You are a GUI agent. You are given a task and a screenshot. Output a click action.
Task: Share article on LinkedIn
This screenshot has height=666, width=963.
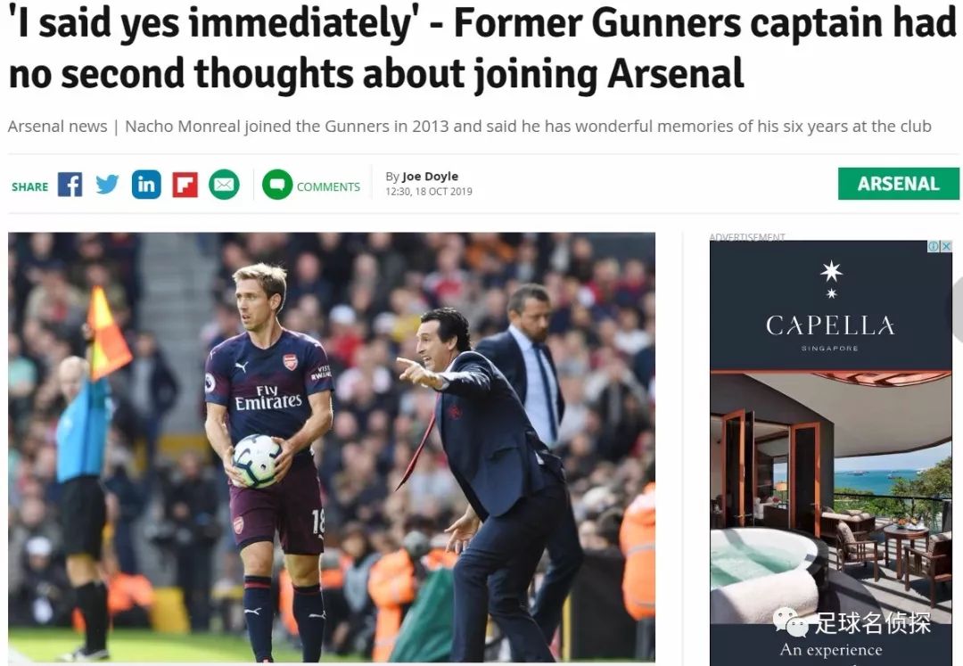(146, 185)
